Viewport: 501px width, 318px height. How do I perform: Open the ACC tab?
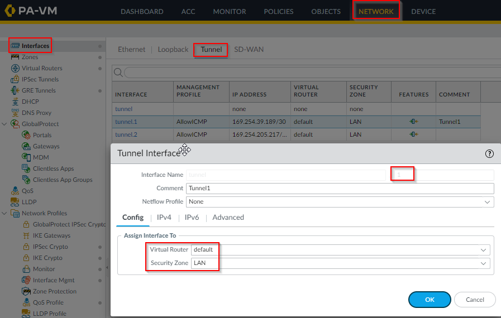(188, 12)
